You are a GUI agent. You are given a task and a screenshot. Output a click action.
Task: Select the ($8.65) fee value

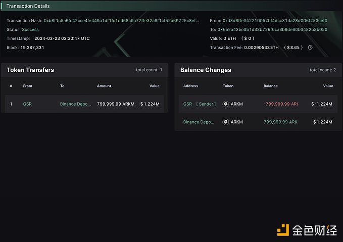[x=293, y=47]
